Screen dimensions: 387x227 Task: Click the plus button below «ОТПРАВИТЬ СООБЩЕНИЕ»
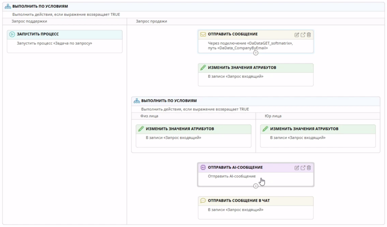[x=256, y=52]
